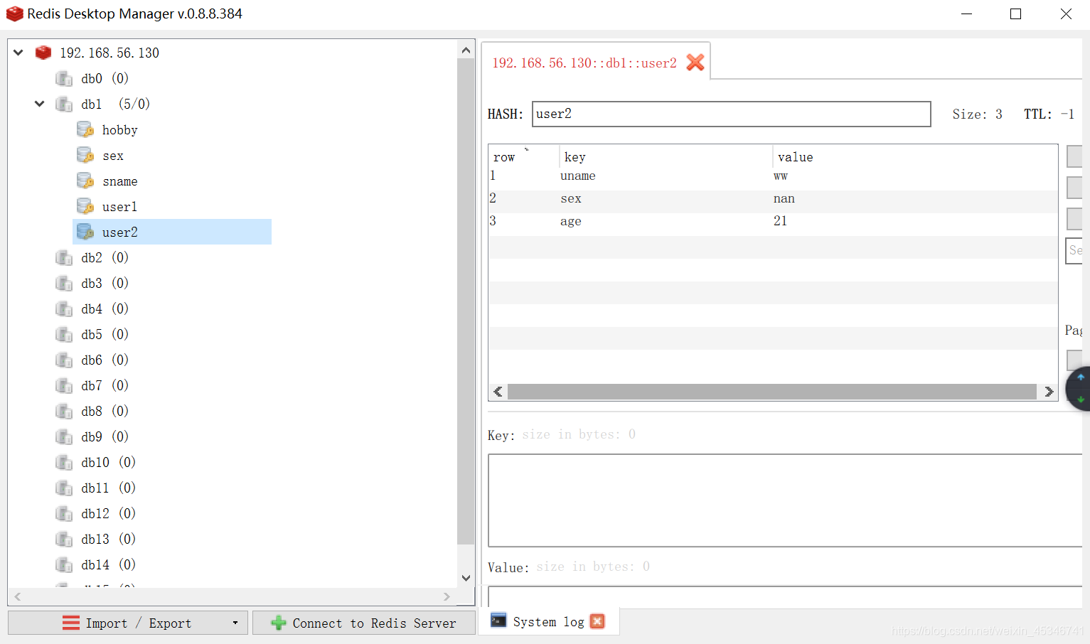
Task: Select the uname row in hash table
Action: (772, 176)
